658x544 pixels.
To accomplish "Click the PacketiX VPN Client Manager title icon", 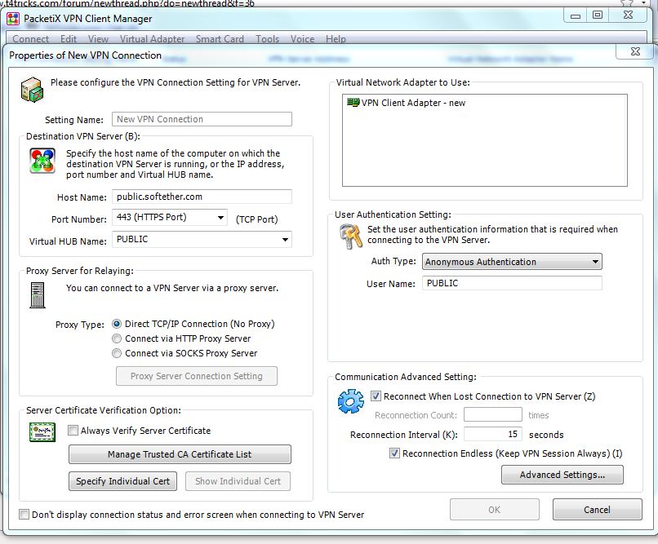I will coord(13,19).
